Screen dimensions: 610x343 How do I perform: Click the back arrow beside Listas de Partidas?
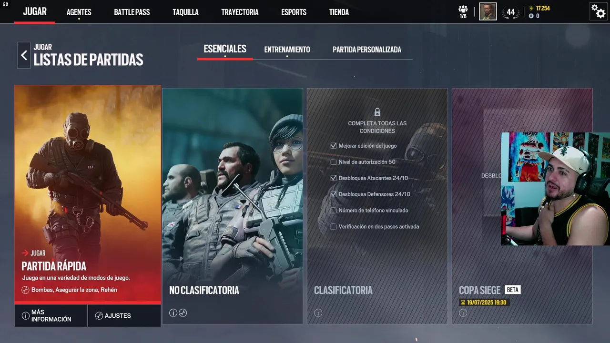[24, 55]
